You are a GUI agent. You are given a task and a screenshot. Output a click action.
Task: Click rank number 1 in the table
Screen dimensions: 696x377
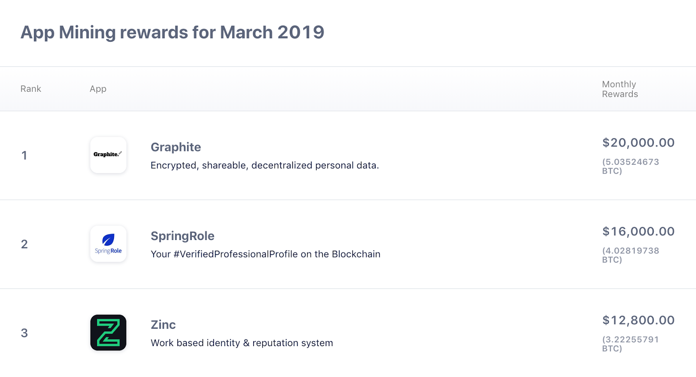coord(24,155)
